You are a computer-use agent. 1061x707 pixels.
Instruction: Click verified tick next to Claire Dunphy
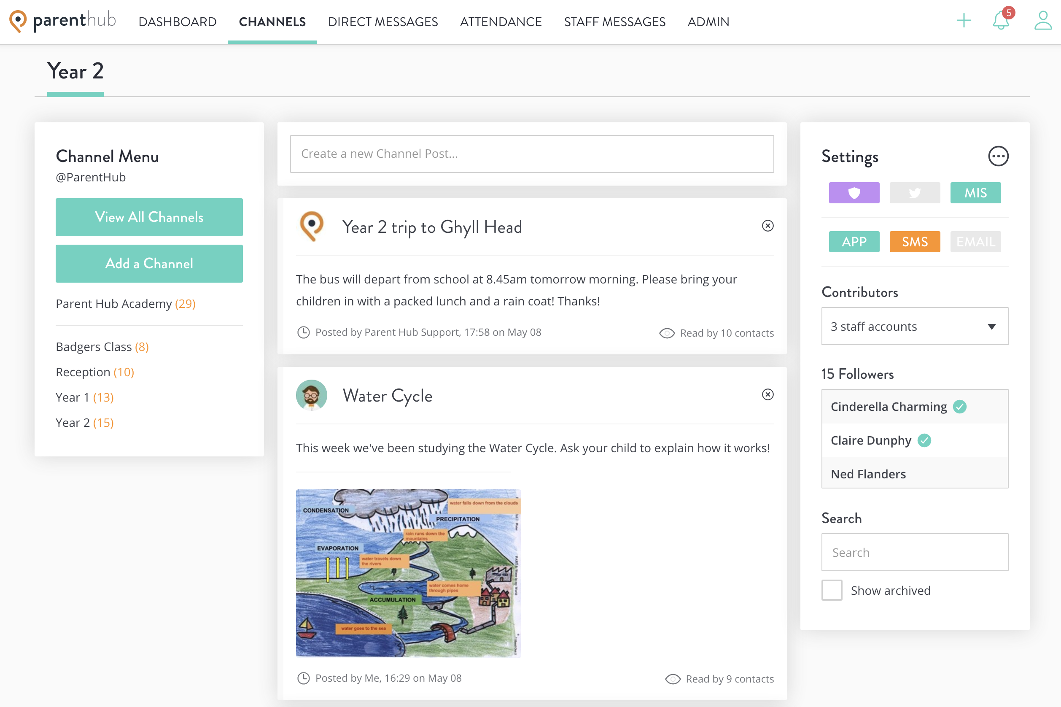coord(924,440)
